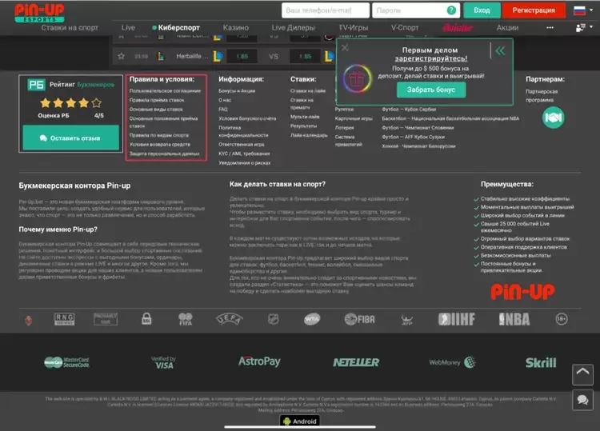Click the empty fifth rating star

[x=97, y=102]
